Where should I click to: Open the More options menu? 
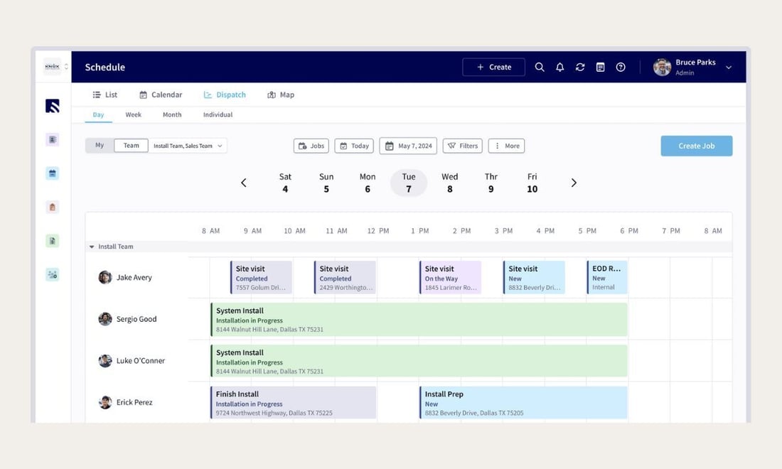[x=506, y=146]
